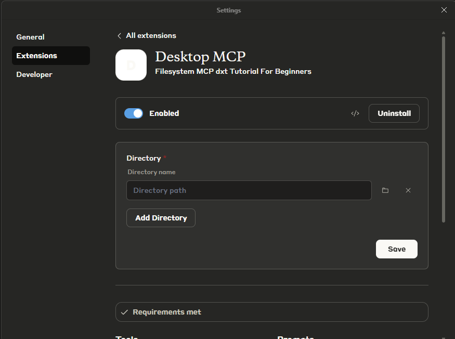Image resolution: width=455 pixels, height=339 pixels.
Task: Expand the Requirements met section
Action: pyautogui.click(x=271, y=312)
